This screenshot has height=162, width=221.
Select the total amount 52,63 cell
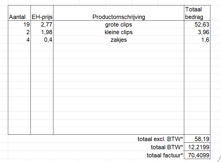197,24
